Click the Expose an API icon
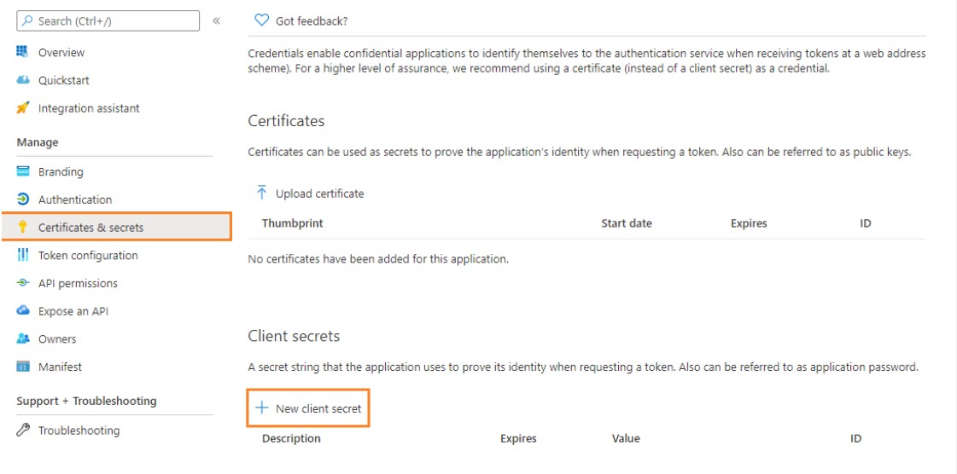Screen dimensions: 957x474 [x=23, y=311]
